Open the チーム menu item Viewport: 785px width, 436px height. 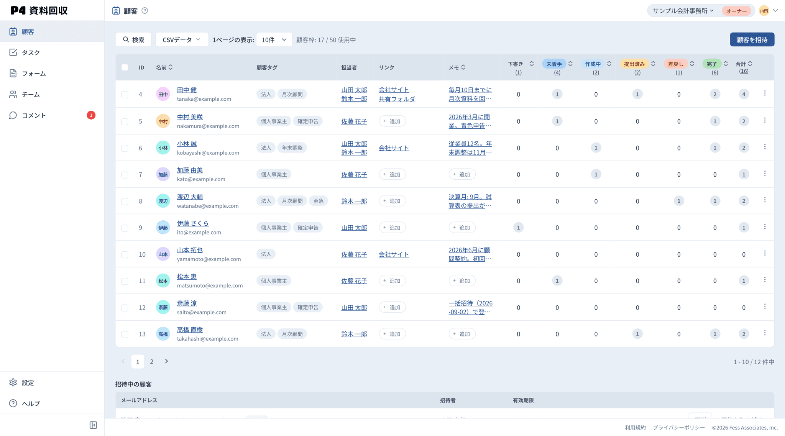click(52, 94)
